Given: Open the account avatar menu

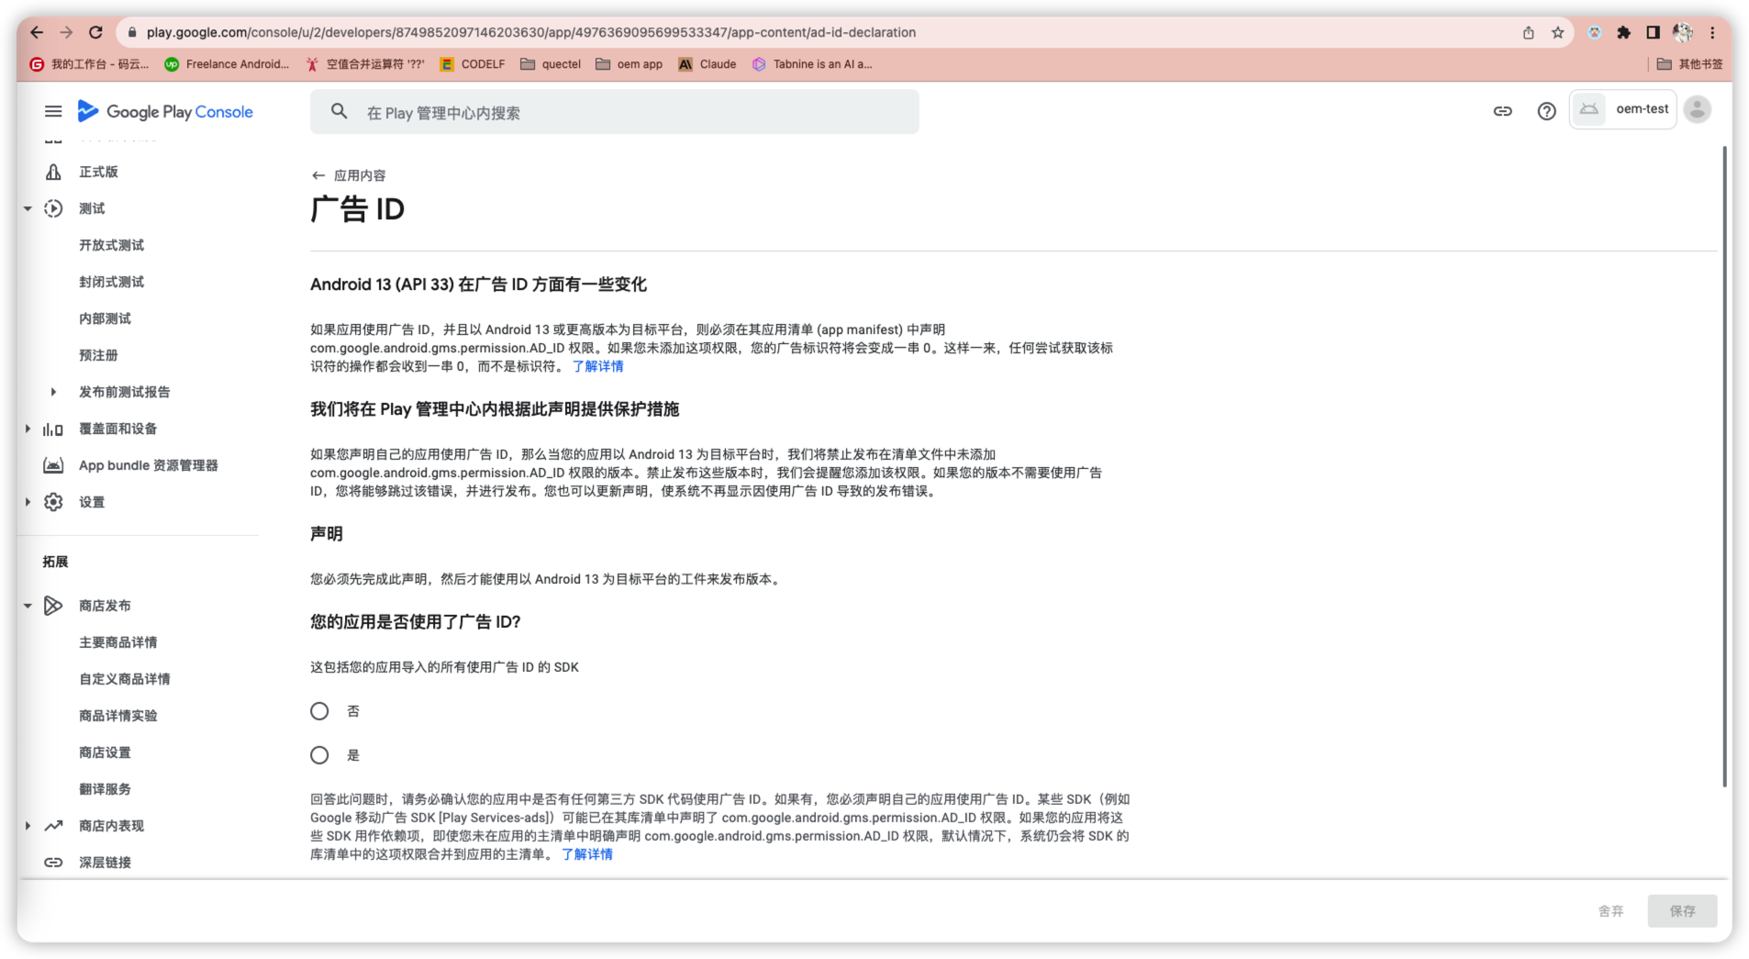Looking at the screenshot, I should click(1697, 109).
